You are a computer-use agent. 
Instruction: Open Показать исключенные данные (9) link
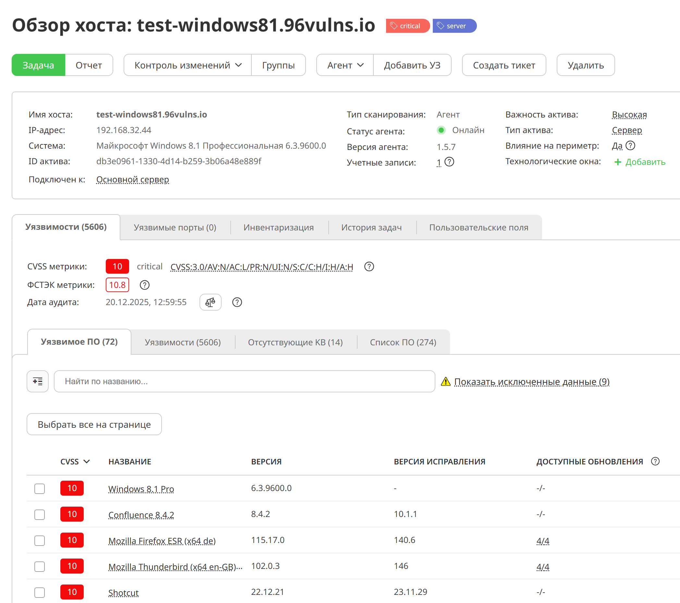[532, 382]
